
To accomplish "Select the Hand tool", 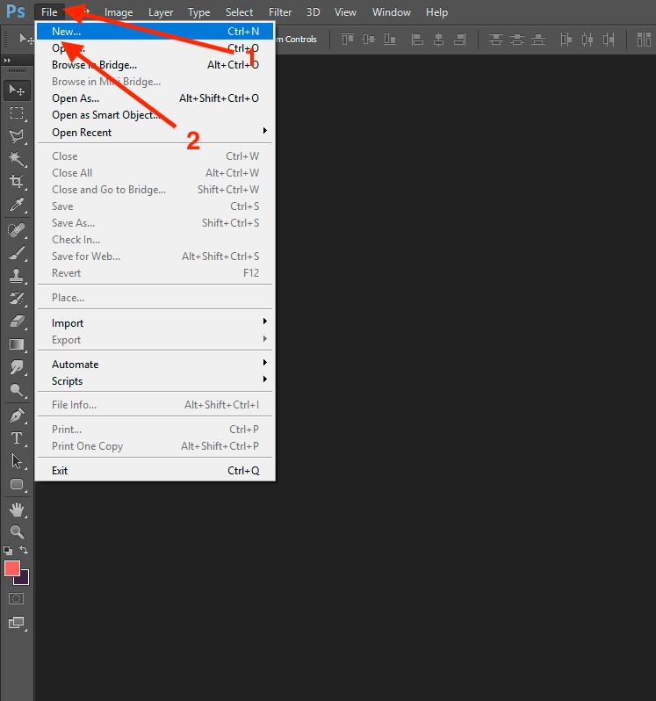I will pyautogui.click(x=17, y=509).
